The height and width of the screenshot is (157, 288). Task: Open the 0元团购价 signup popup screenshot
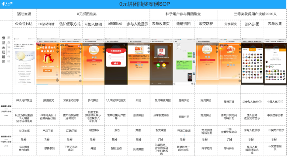[x=116, y=61]
